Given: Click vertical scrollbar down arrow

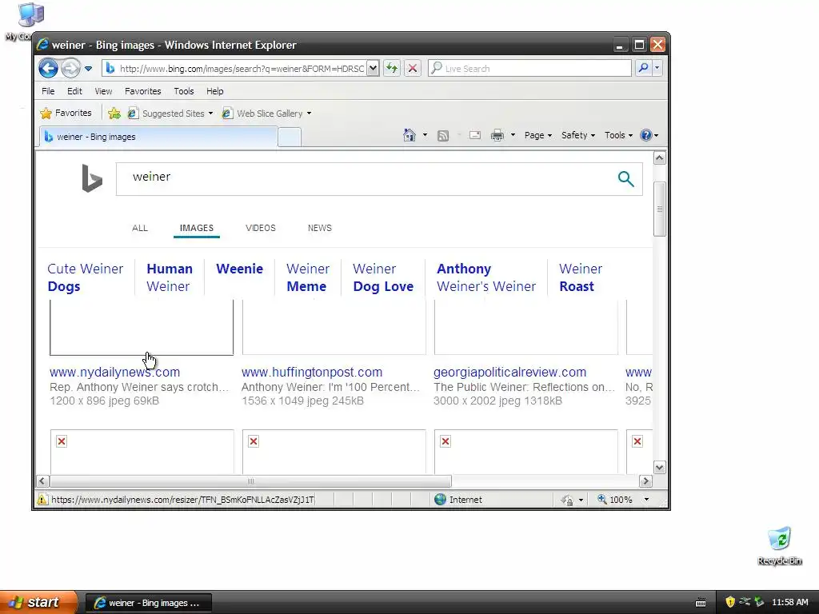Looking at the screenshot, I should coord(660,467).
